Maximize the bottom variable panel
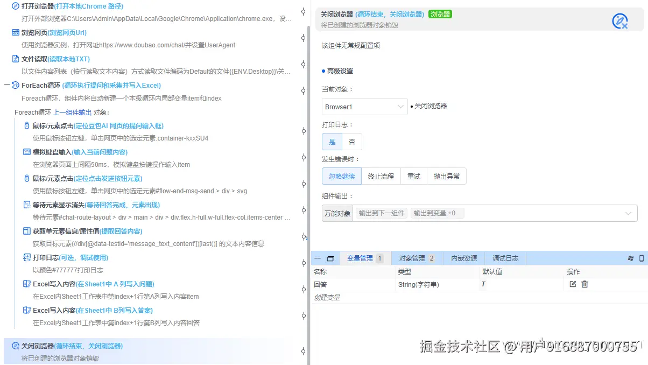 click(330, 258)
